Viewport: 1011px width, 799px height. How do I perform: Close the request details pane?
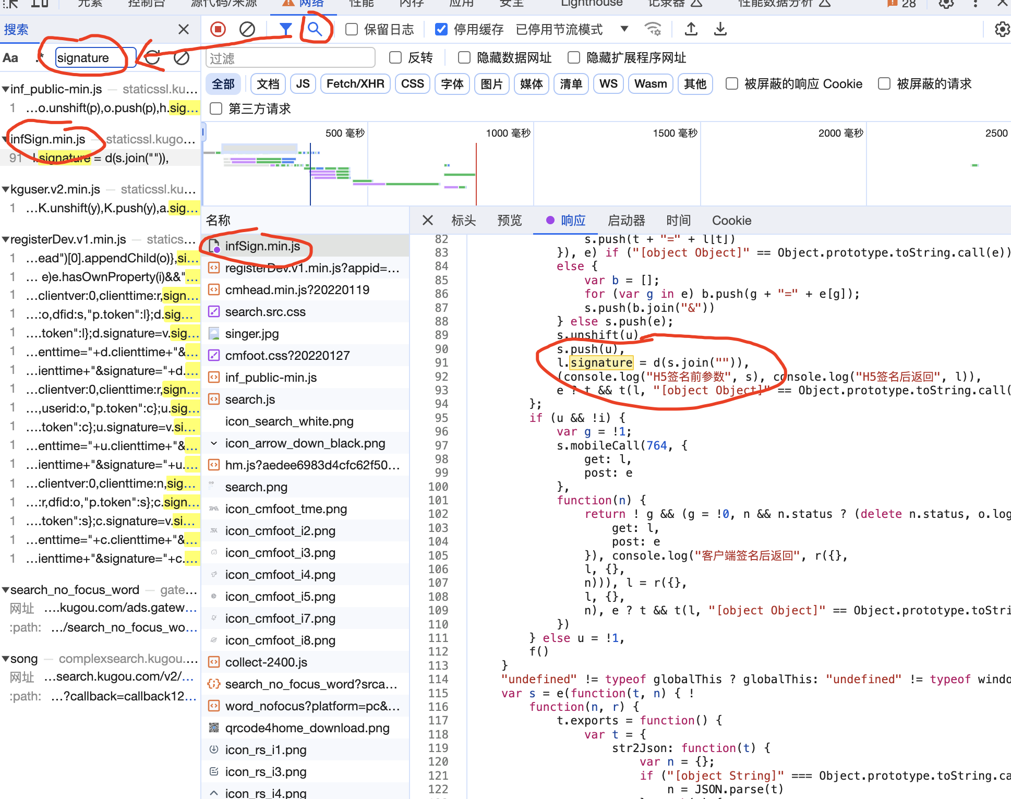tap(428, 221)
